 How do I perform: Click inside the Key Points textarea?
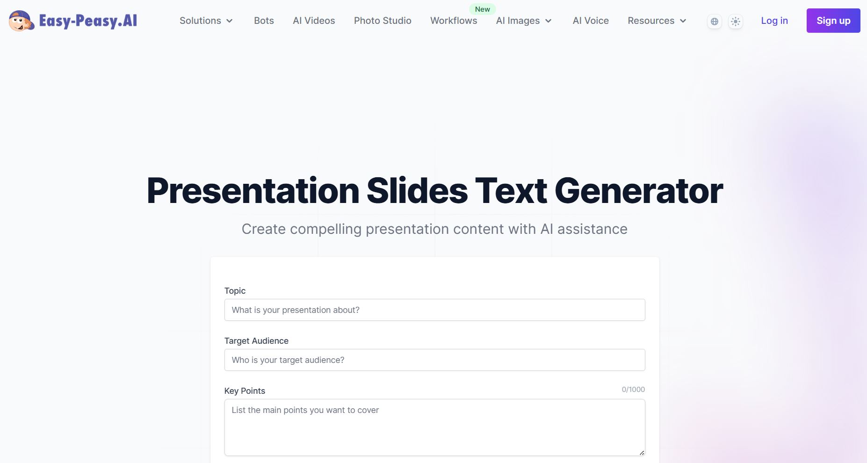click(434, 427)
